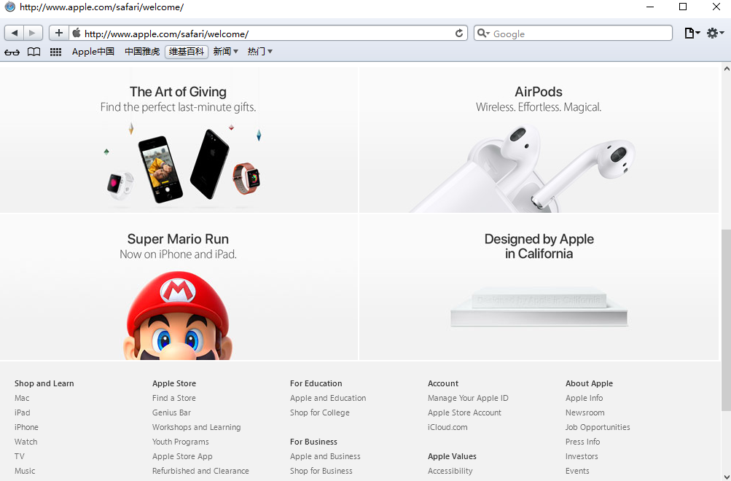The width and height of the screenshot is (731, 481).
Task: Open the Mac footer link
Action: 22,398
